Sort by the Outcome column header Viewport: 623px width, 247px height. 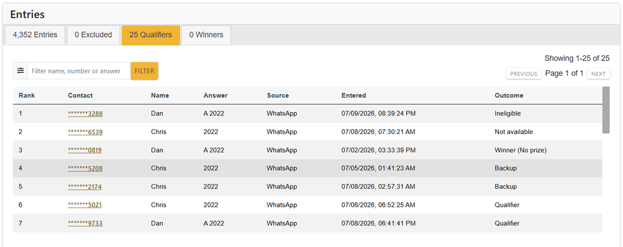(509, 95)
